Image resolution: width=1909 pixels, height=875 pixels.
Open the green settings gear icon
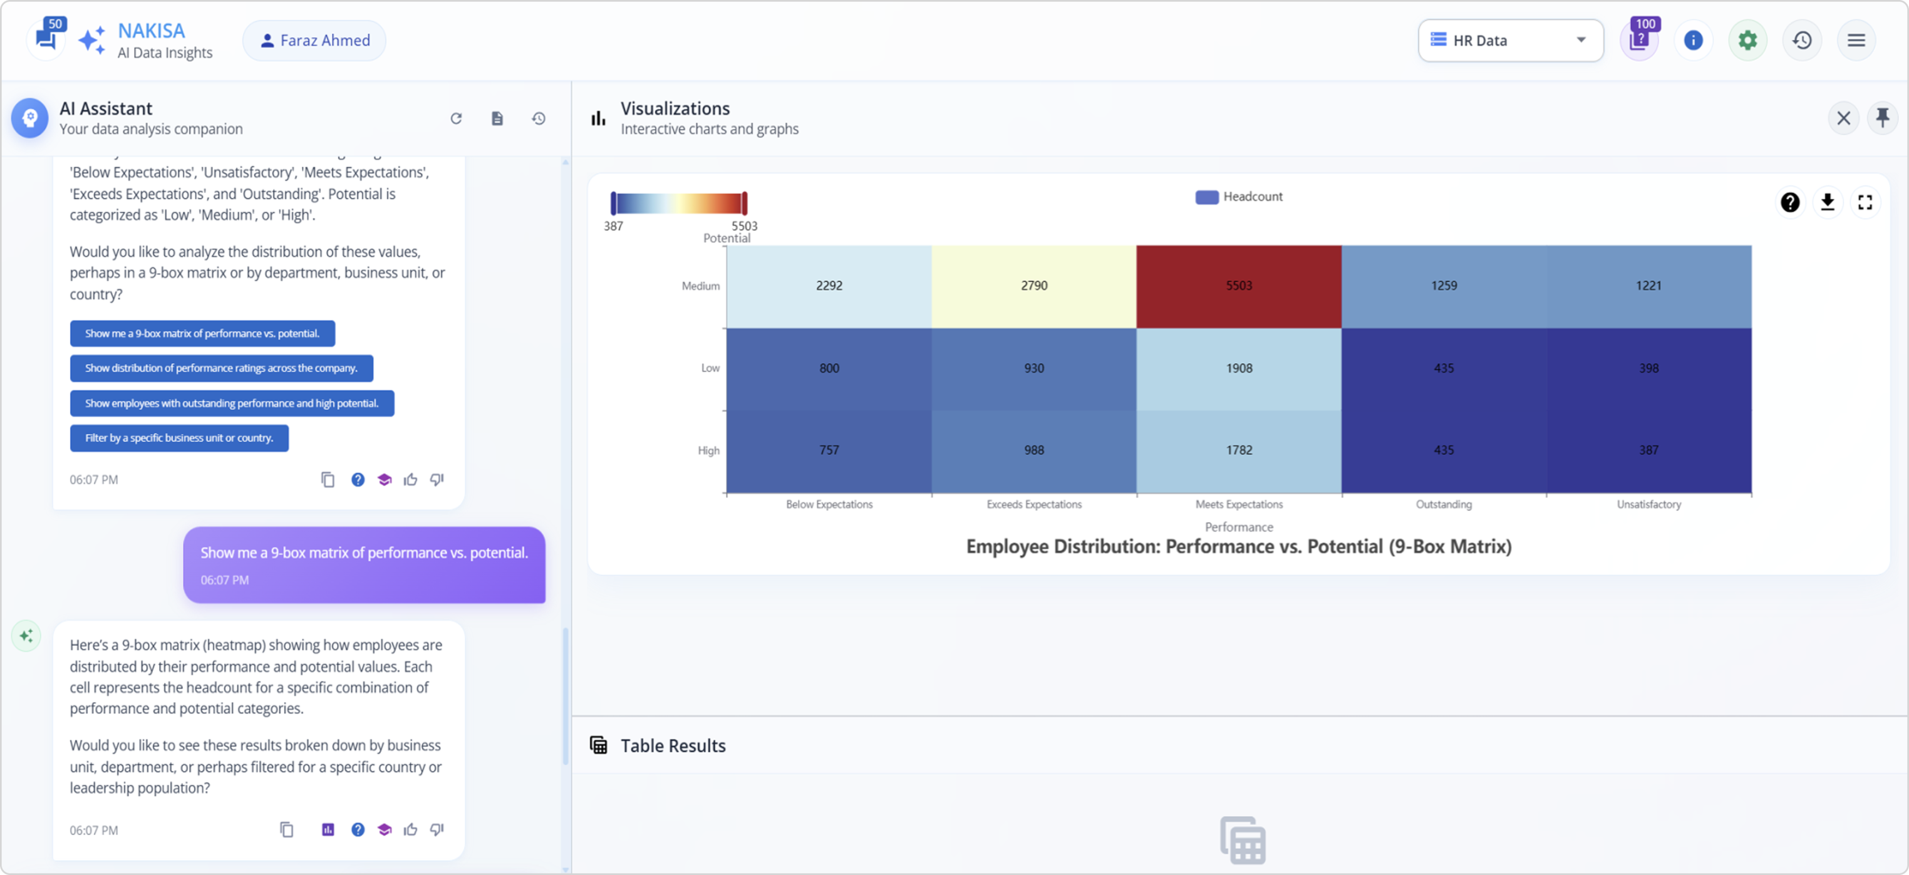click(1747, 40)
